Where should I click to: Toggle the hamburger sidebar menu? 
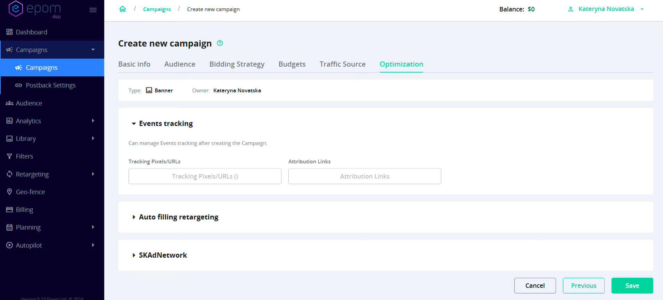[x=93, y=10]
